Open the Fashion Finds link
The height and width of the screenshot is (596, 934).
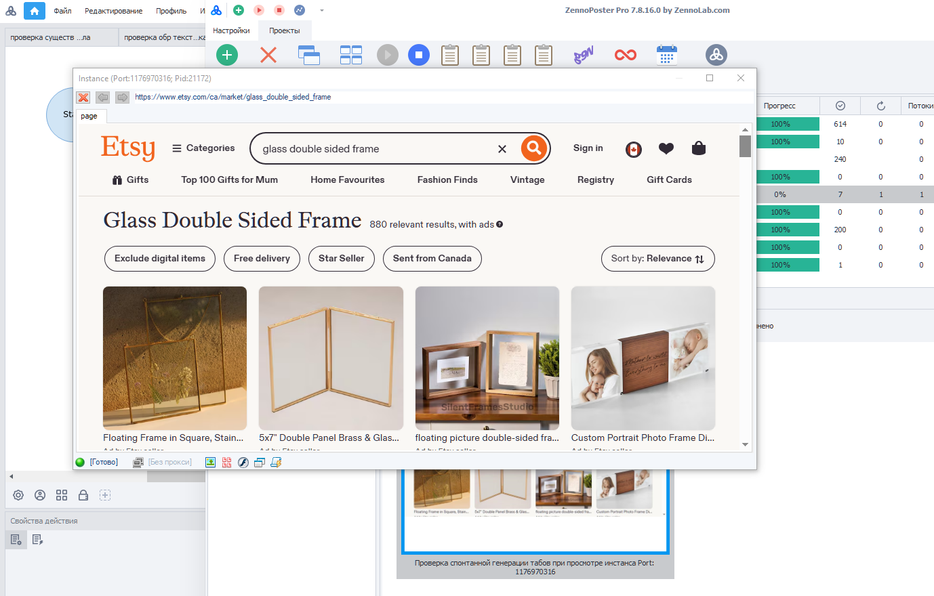[447, 180]
